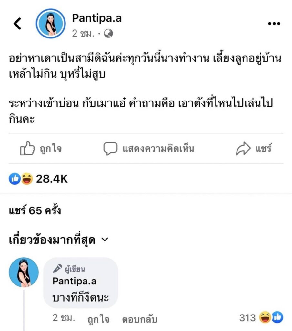Open the three-dots post options menu
The width and height of the screenshot is (292, 331).
[x=274, y=24]
